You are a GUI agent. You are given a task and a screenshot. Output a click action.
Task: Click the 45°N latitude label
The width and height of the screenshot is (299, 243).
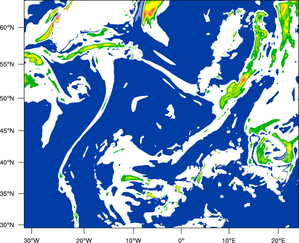point(7,131)
